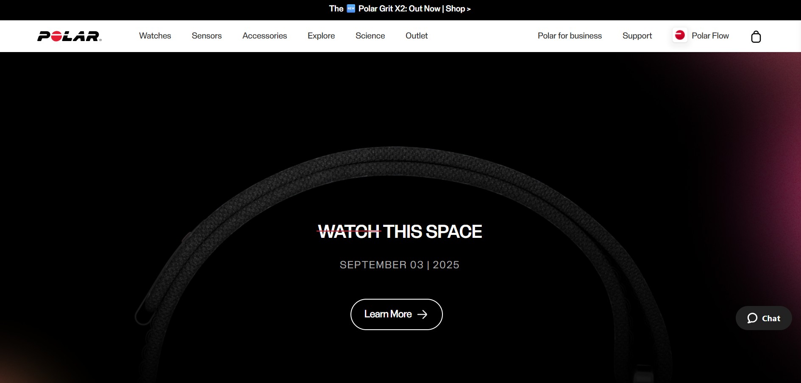Click the chat speech bubble icon
801x383 pixels.
click(752, 318)
